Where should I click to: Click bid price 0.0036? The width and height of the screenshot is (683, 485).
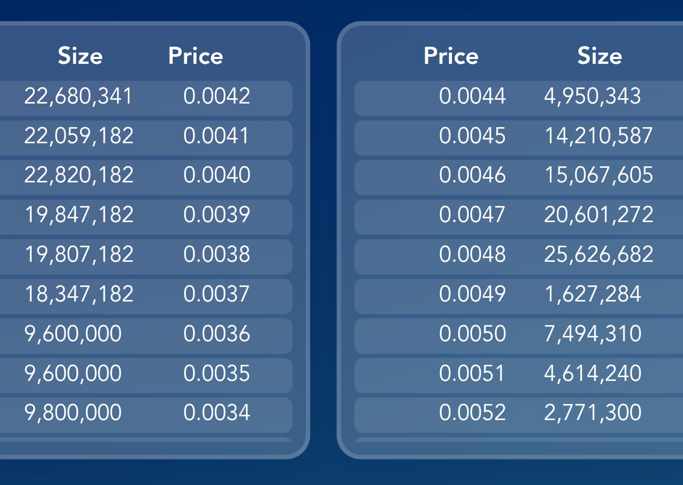(217, 334)
